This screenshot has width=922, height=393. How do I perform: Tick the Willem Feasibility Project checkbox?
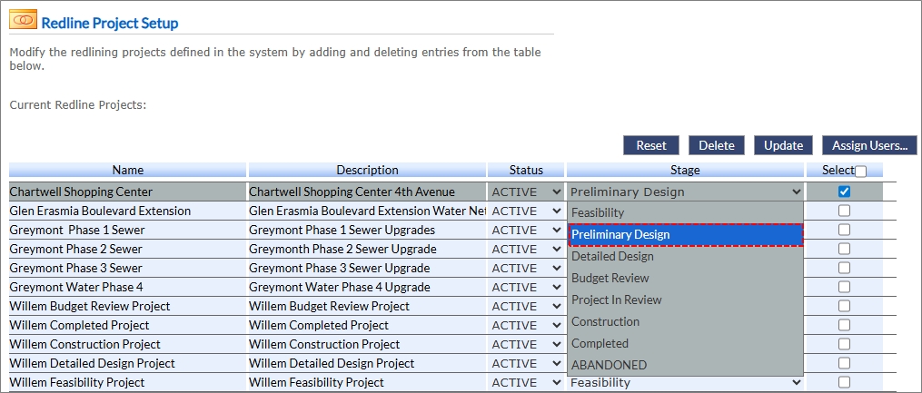tap(844, 382)
